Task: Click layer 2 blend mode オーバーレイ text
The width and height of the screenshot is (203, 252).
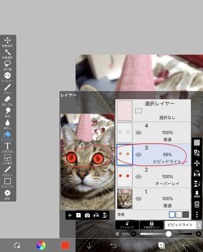Action: (x=167, y=183)
